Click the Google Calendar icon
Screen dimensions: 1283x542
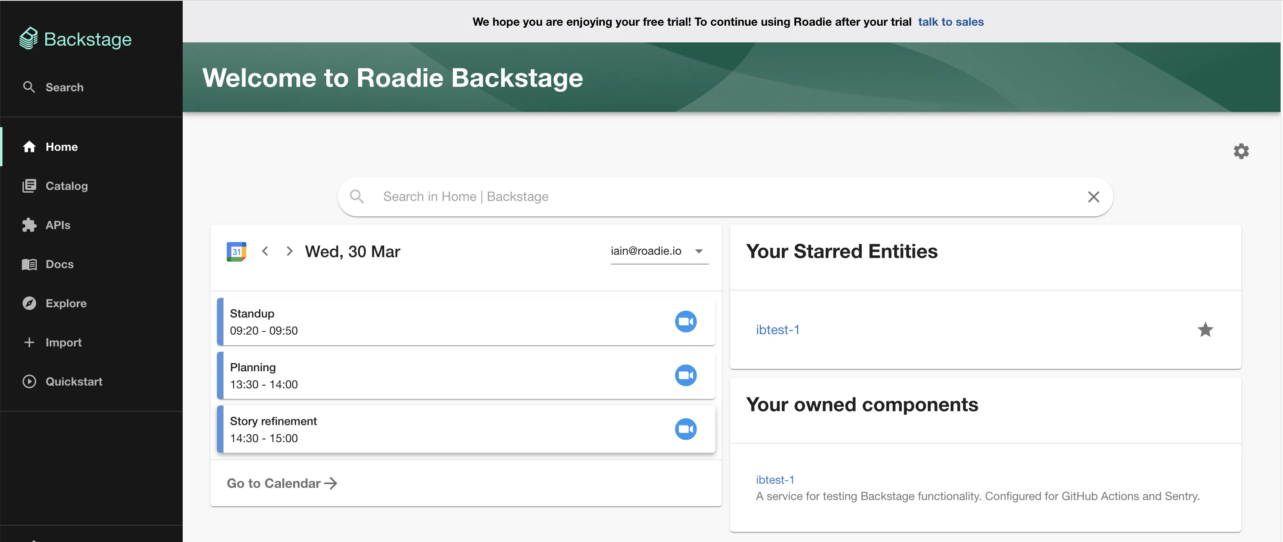click(x=237, y=251)
